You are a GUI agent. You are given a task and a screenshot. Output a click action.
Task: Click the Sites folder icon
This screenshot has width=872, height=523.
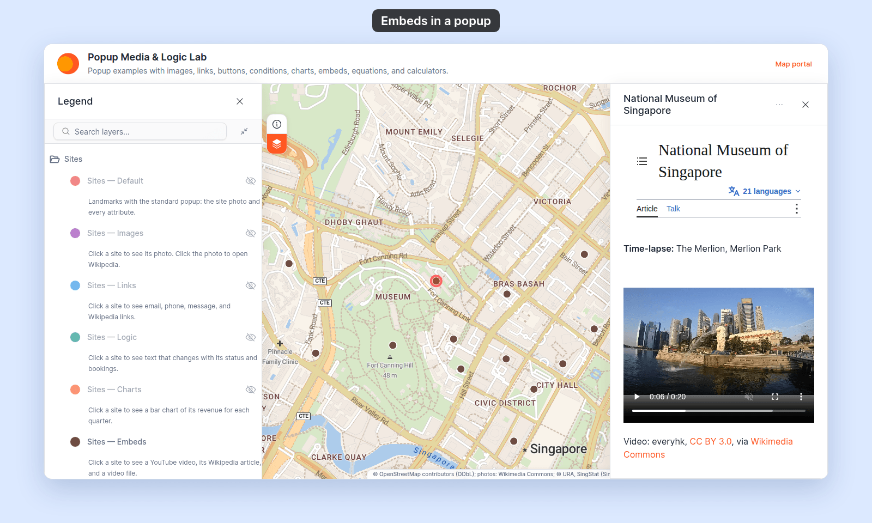[x=55, y=159]
